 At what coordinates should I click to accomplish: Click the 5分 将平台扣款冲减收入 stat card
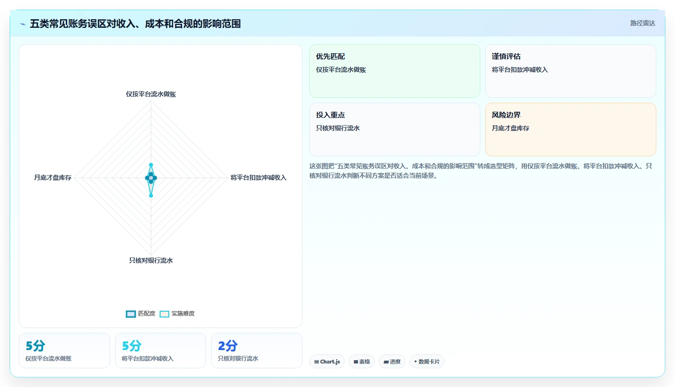pos(161,351)
